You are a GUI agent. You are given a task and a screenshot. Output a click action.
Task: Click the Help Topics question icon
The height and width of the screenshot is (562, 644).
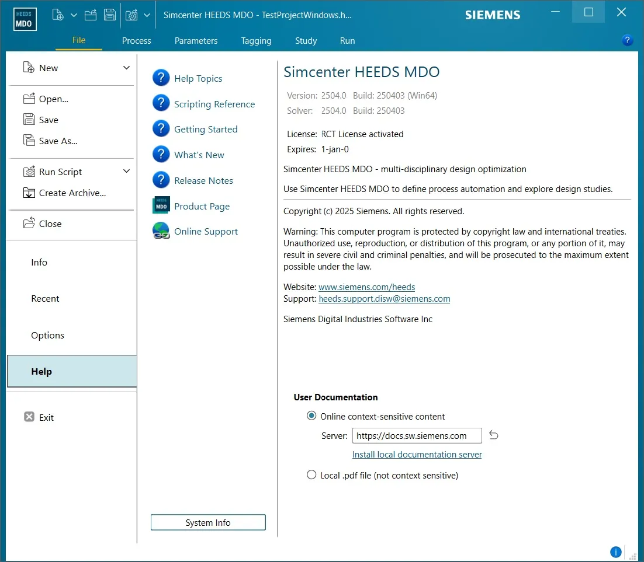point(161,78)
